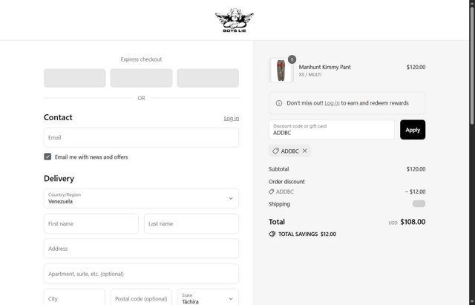
Task: Open the Manhunt Kimmy Pant thumbnail
Action: tap(281, 70)
